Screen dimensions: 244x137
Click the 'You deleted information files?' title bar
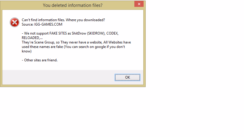pyautogui.click(x=73, y=5)
